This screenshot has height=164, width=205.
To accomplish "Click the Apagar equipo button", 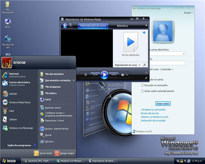I will pyautogui.click(x=64, y=153).
